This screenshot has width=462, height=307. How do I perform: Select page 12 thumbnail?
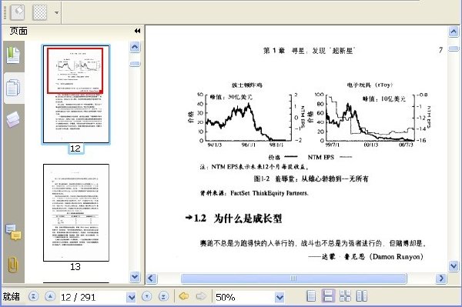pos(76,95)
